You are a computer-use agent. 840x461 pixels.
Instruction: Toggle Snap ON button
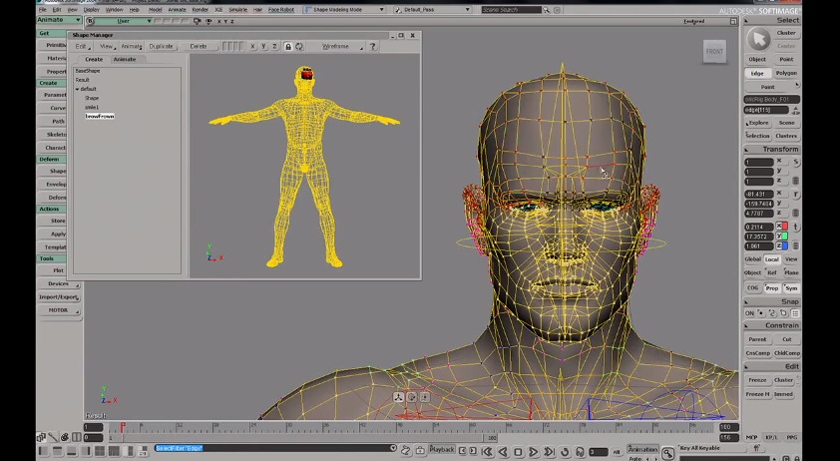749,313
